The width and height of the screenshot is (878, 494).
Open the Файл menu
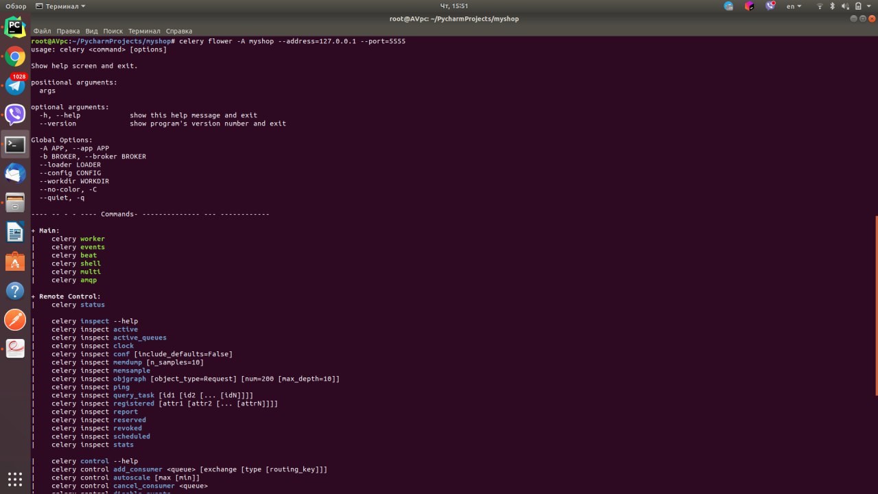point(42,31)
